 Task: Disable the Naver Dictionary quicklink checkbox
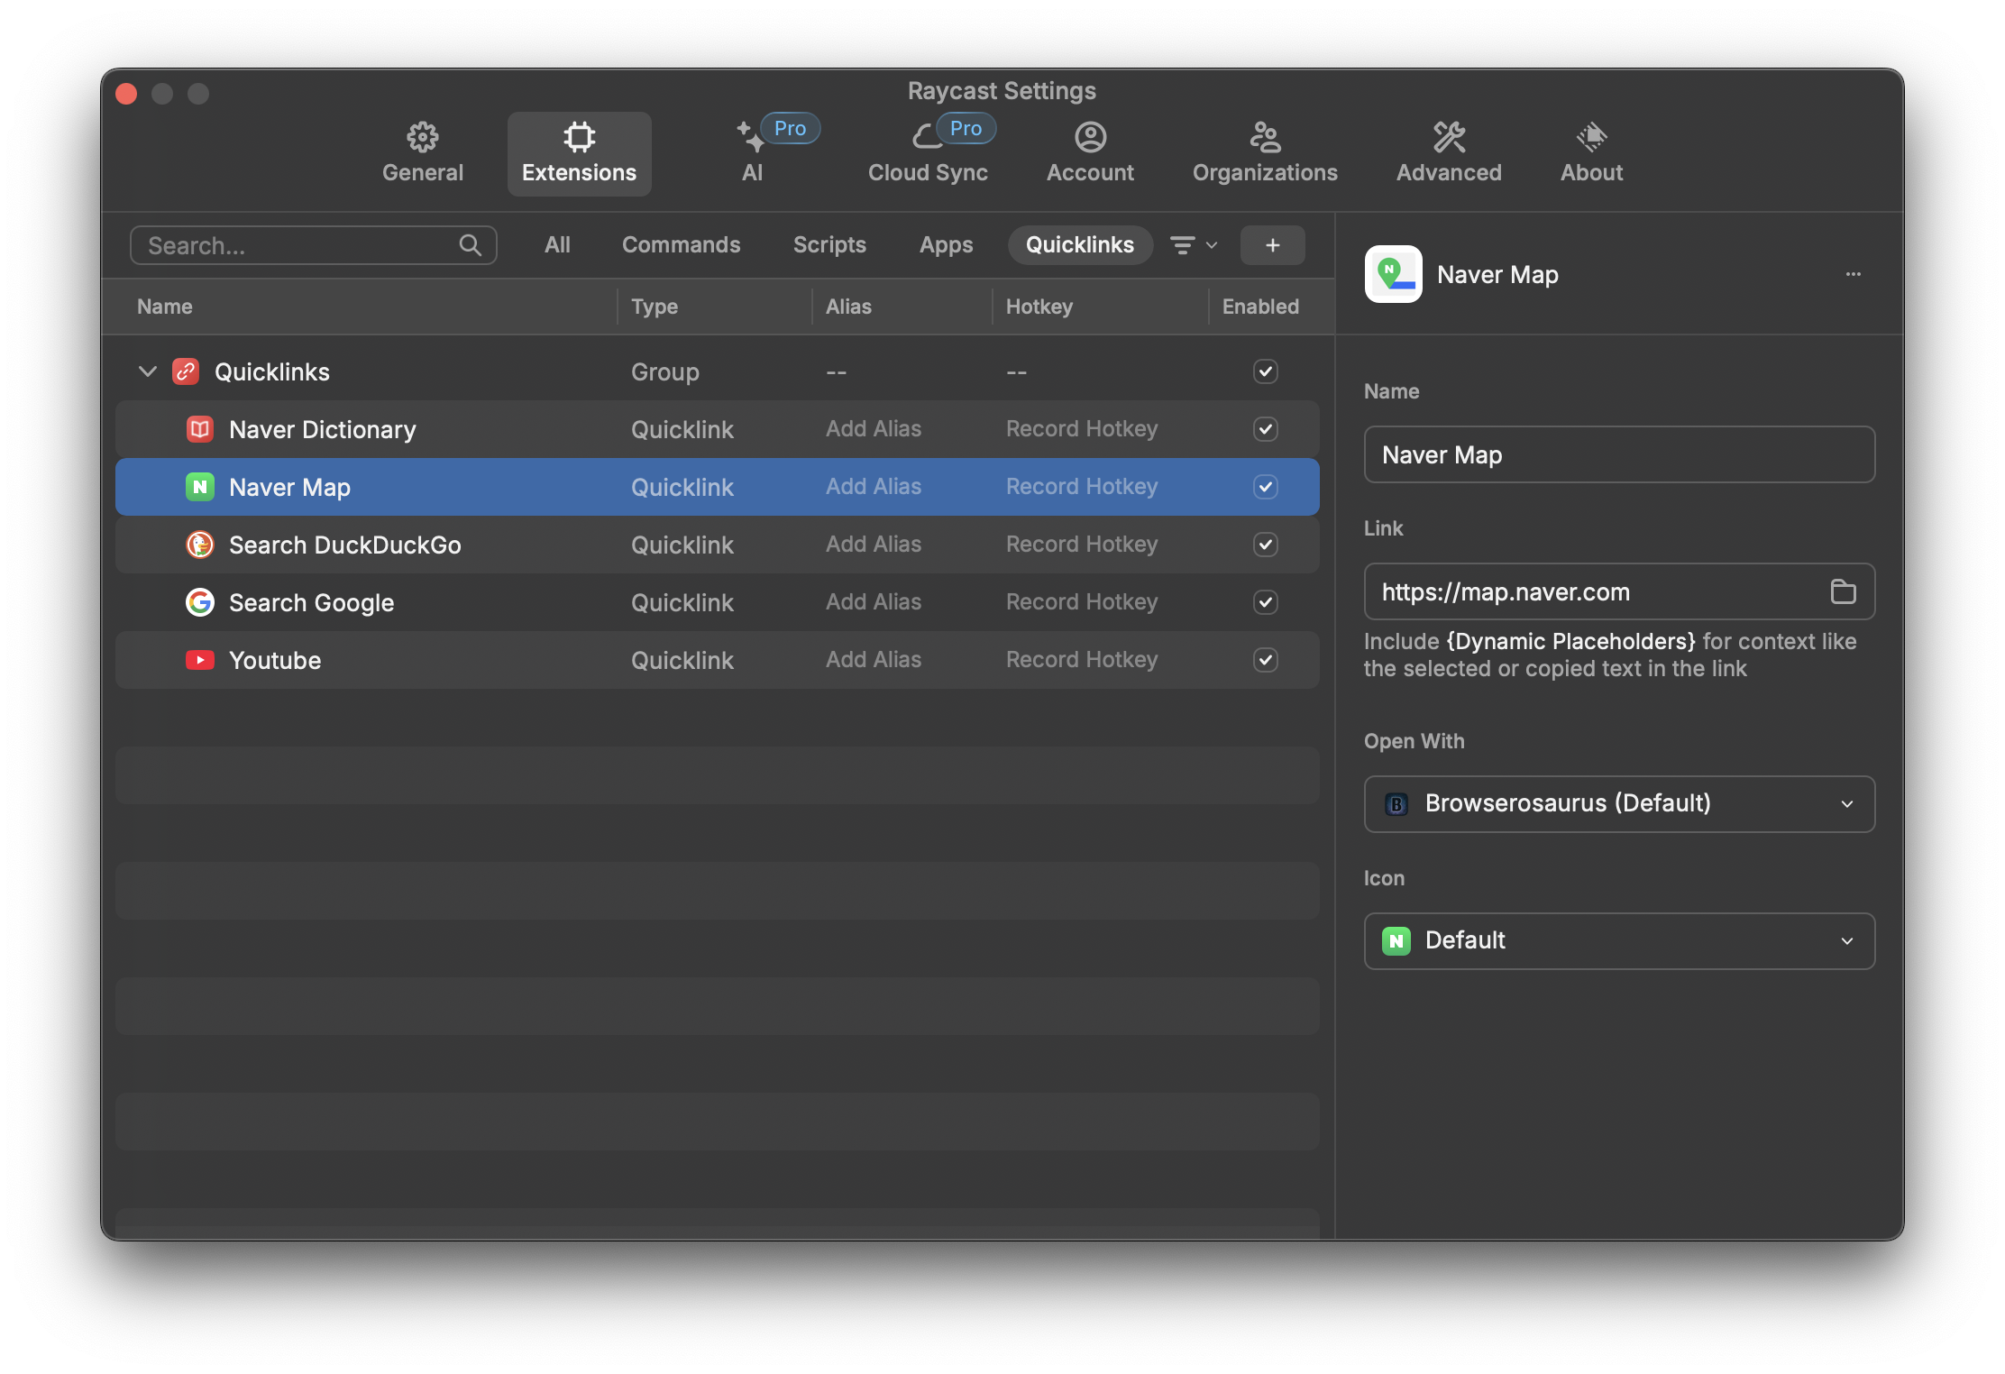click(1265, 429)
